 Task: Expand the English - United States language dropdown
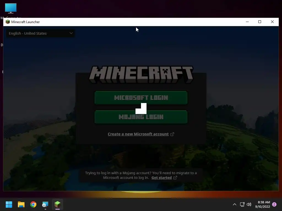click(40, 33)
